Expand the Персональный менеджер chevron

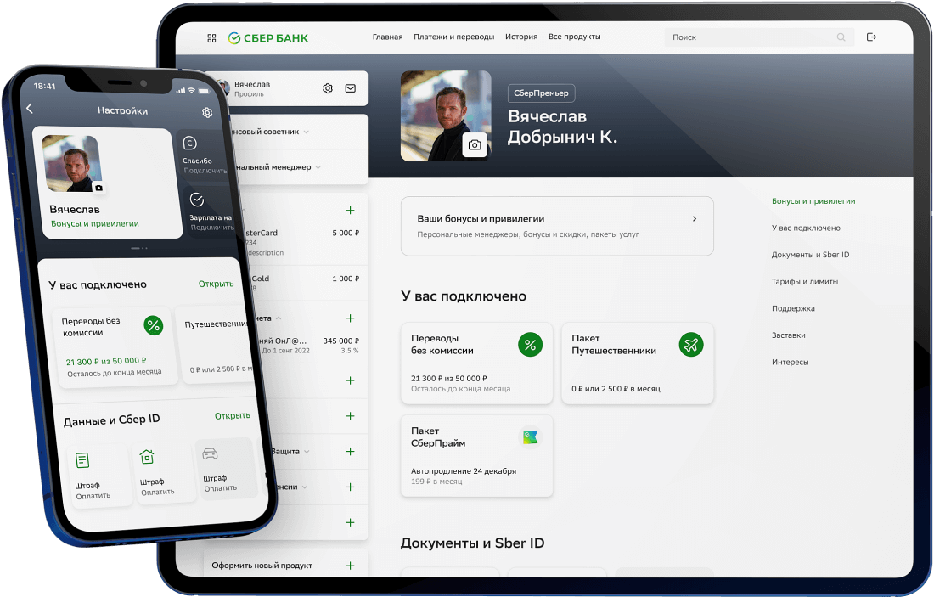318,167
